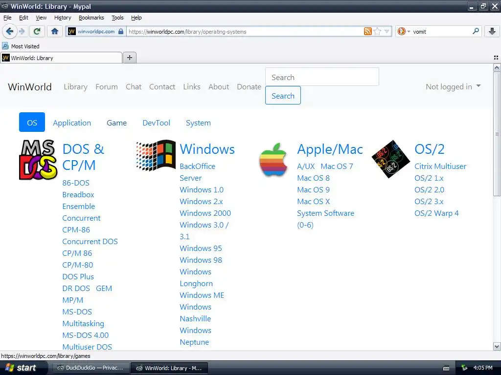Subscribe using the RSS feed icon
The height and width of the screenshot is (375, 501).
[368, 31]
